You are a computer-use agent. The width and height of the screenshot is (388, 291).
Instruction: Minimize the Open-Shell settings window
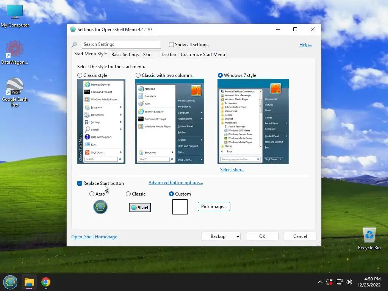click(278, 30)
